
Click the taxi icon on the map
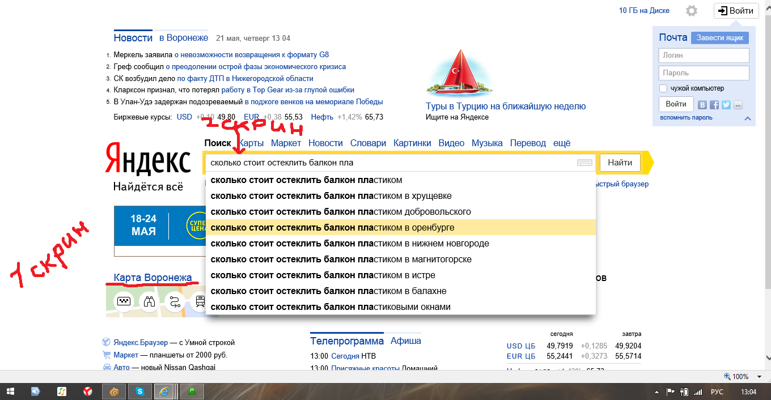tap(124, 301)
